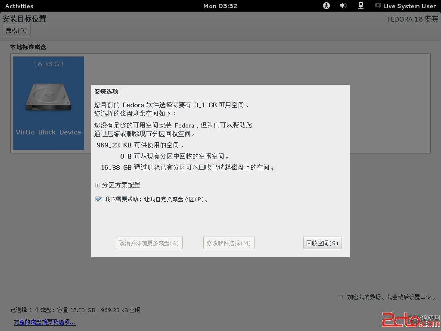The image size is (441, 331).
Task: Click the 取消并添加更多磁盘(A) button
Action: [x=149, y=243]
